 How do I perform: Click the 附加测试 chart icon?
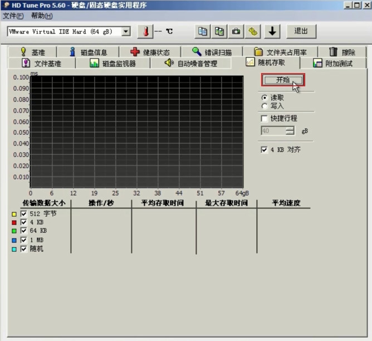pyautogui.click(x=317, y=63)
